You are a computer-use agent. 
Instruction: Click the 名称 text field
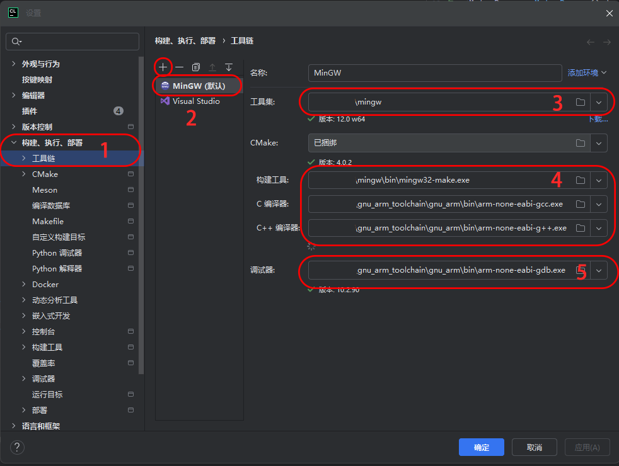click(434, 73)
